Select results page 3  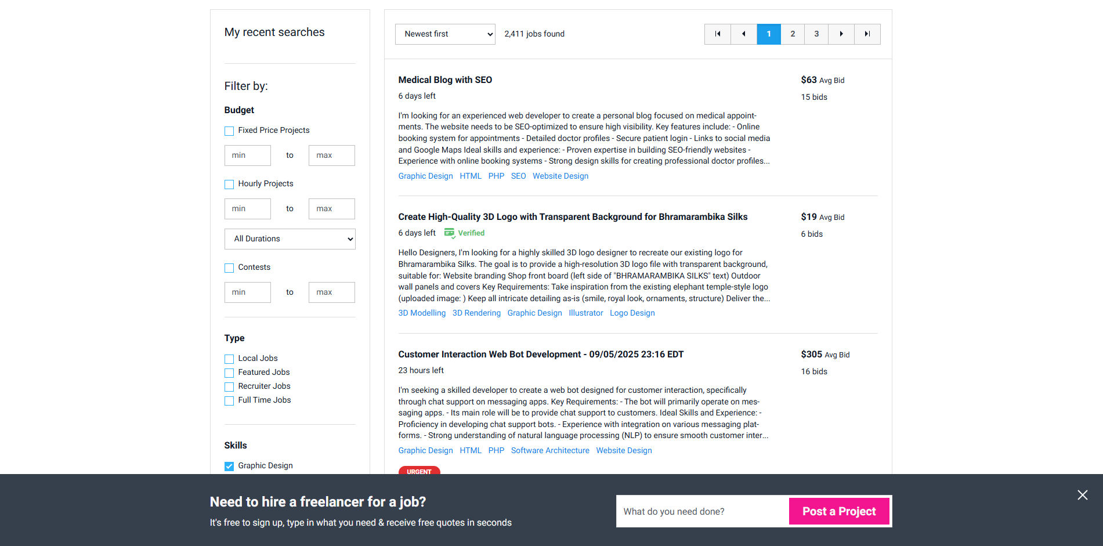(x=816, y=34)
